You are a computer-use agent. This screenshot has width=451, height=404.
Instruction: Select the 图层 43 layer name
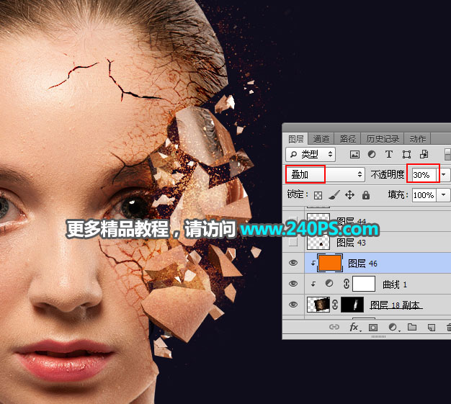coord(351,243)
